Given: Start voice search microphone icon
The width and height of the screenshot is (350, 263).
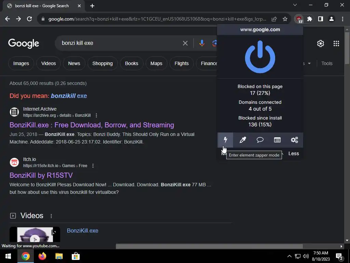Looking at the screenshot, I should click(x=202, y=43).
